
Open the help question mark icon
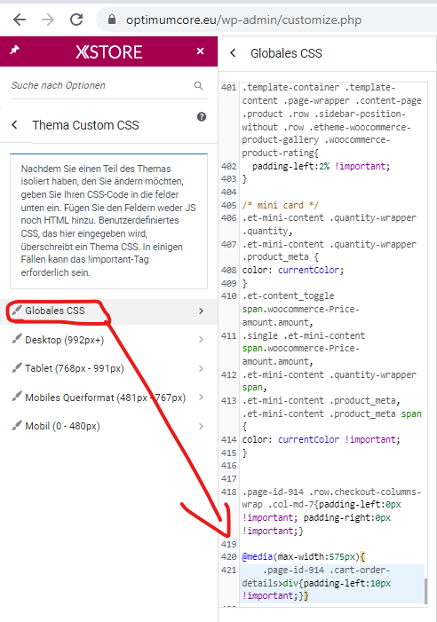tap(202, 116)
